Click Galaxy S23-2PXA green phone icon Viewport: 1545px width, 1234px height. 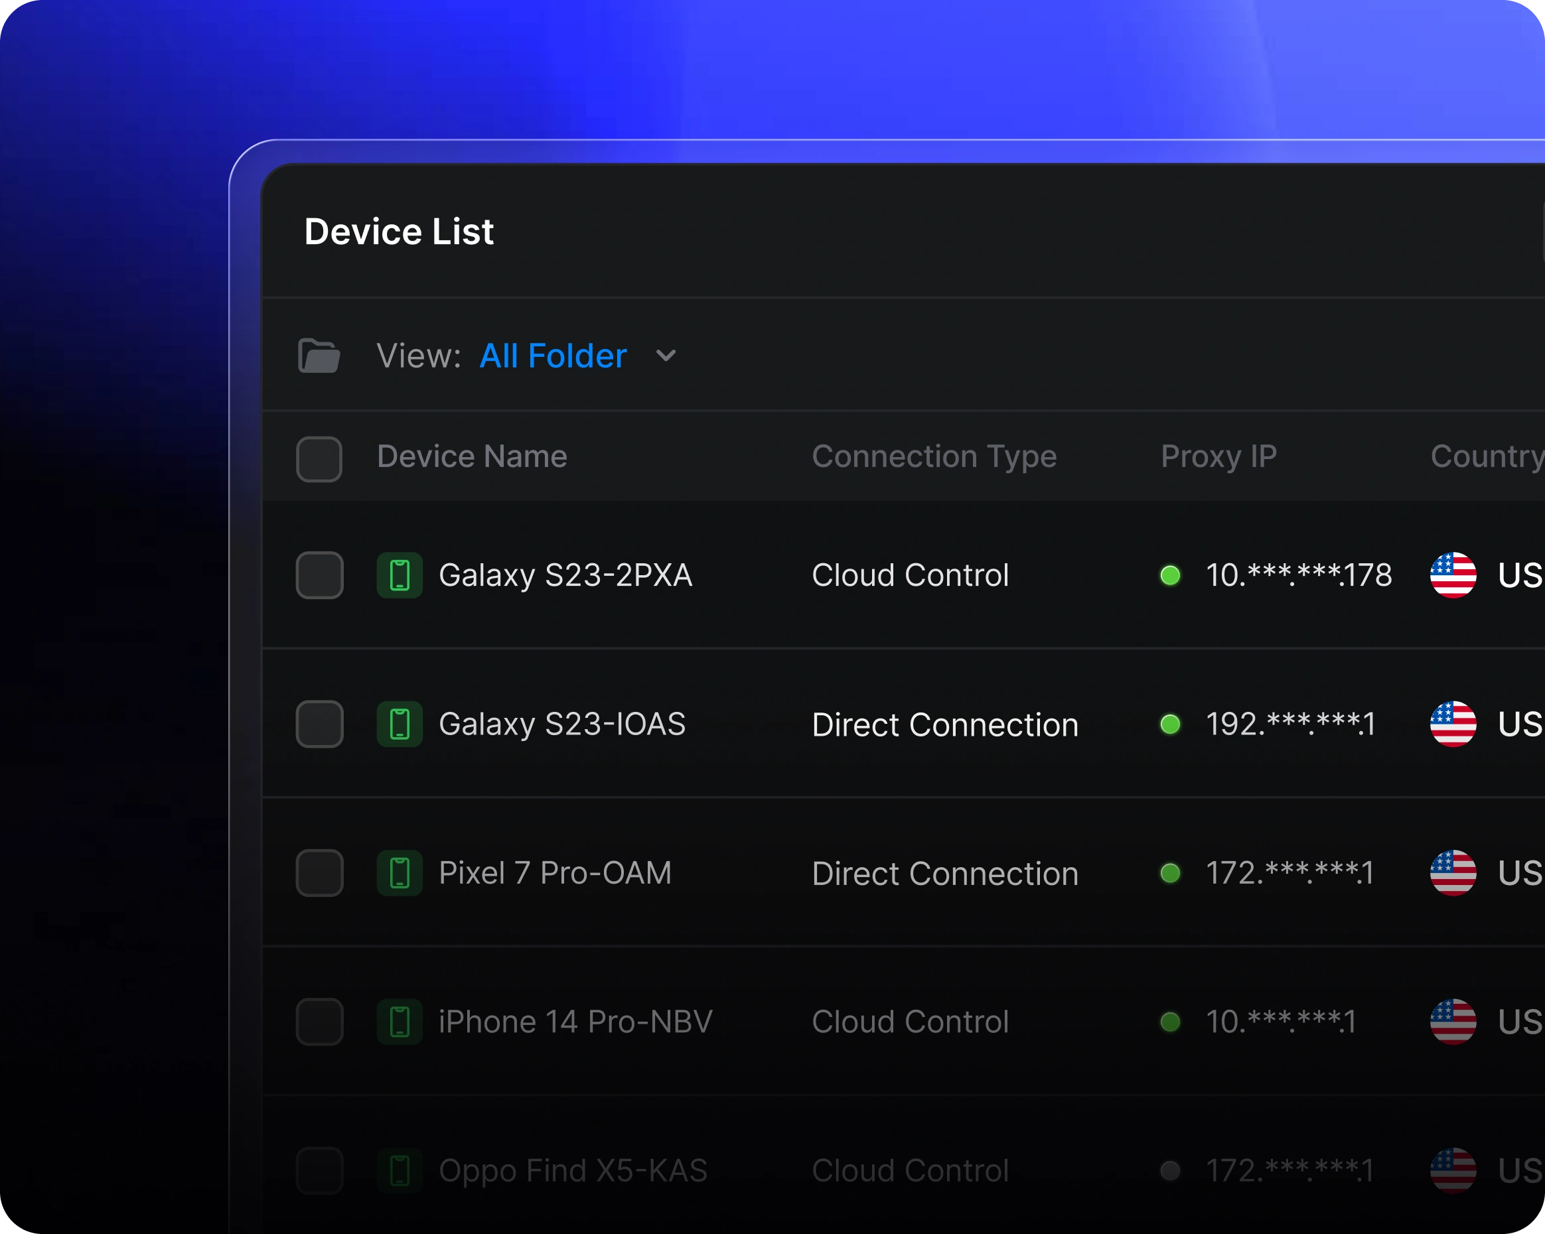pos(399,575)
